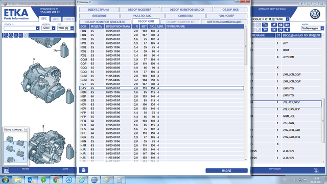
Task: Click the list transfer icon above cart
Action: click(x=265, y=25)
